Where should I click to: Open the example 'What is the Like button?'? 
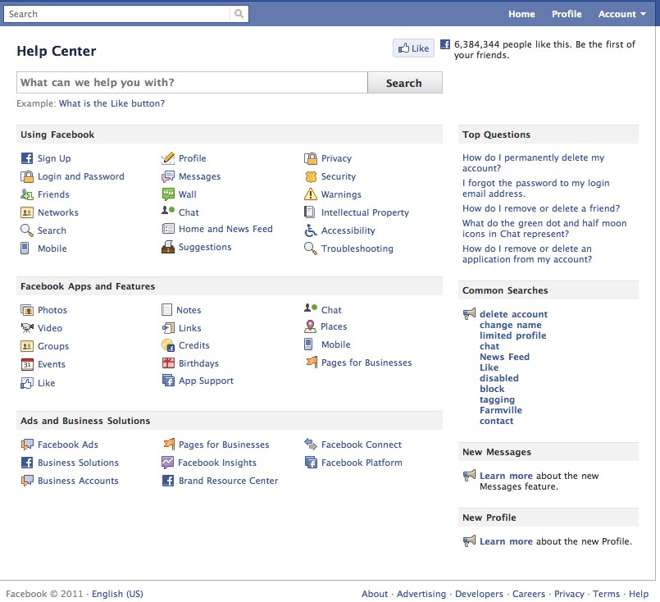pos(112,103)
